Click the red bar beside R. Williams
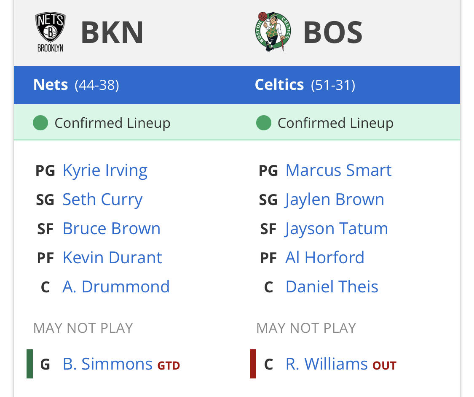This screenshot has width=474, height=397. pyautogui.click(x=253, y=364)
